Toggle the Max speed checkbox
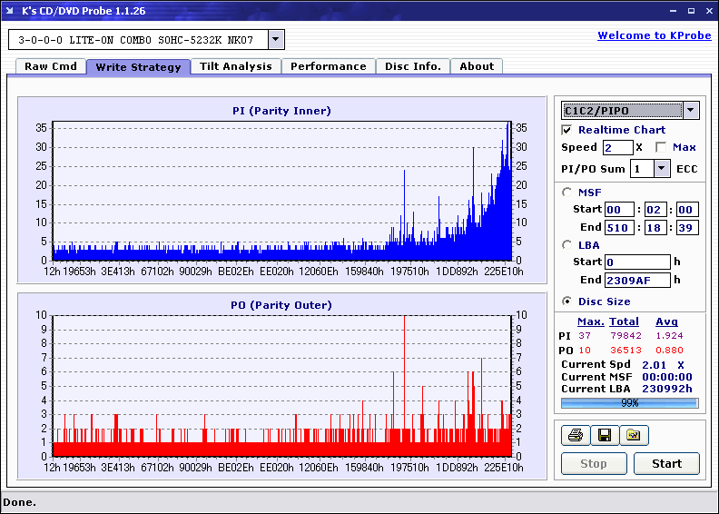This screenshot has height=514, width=719. pyautogui.click(x=661, y=147)
